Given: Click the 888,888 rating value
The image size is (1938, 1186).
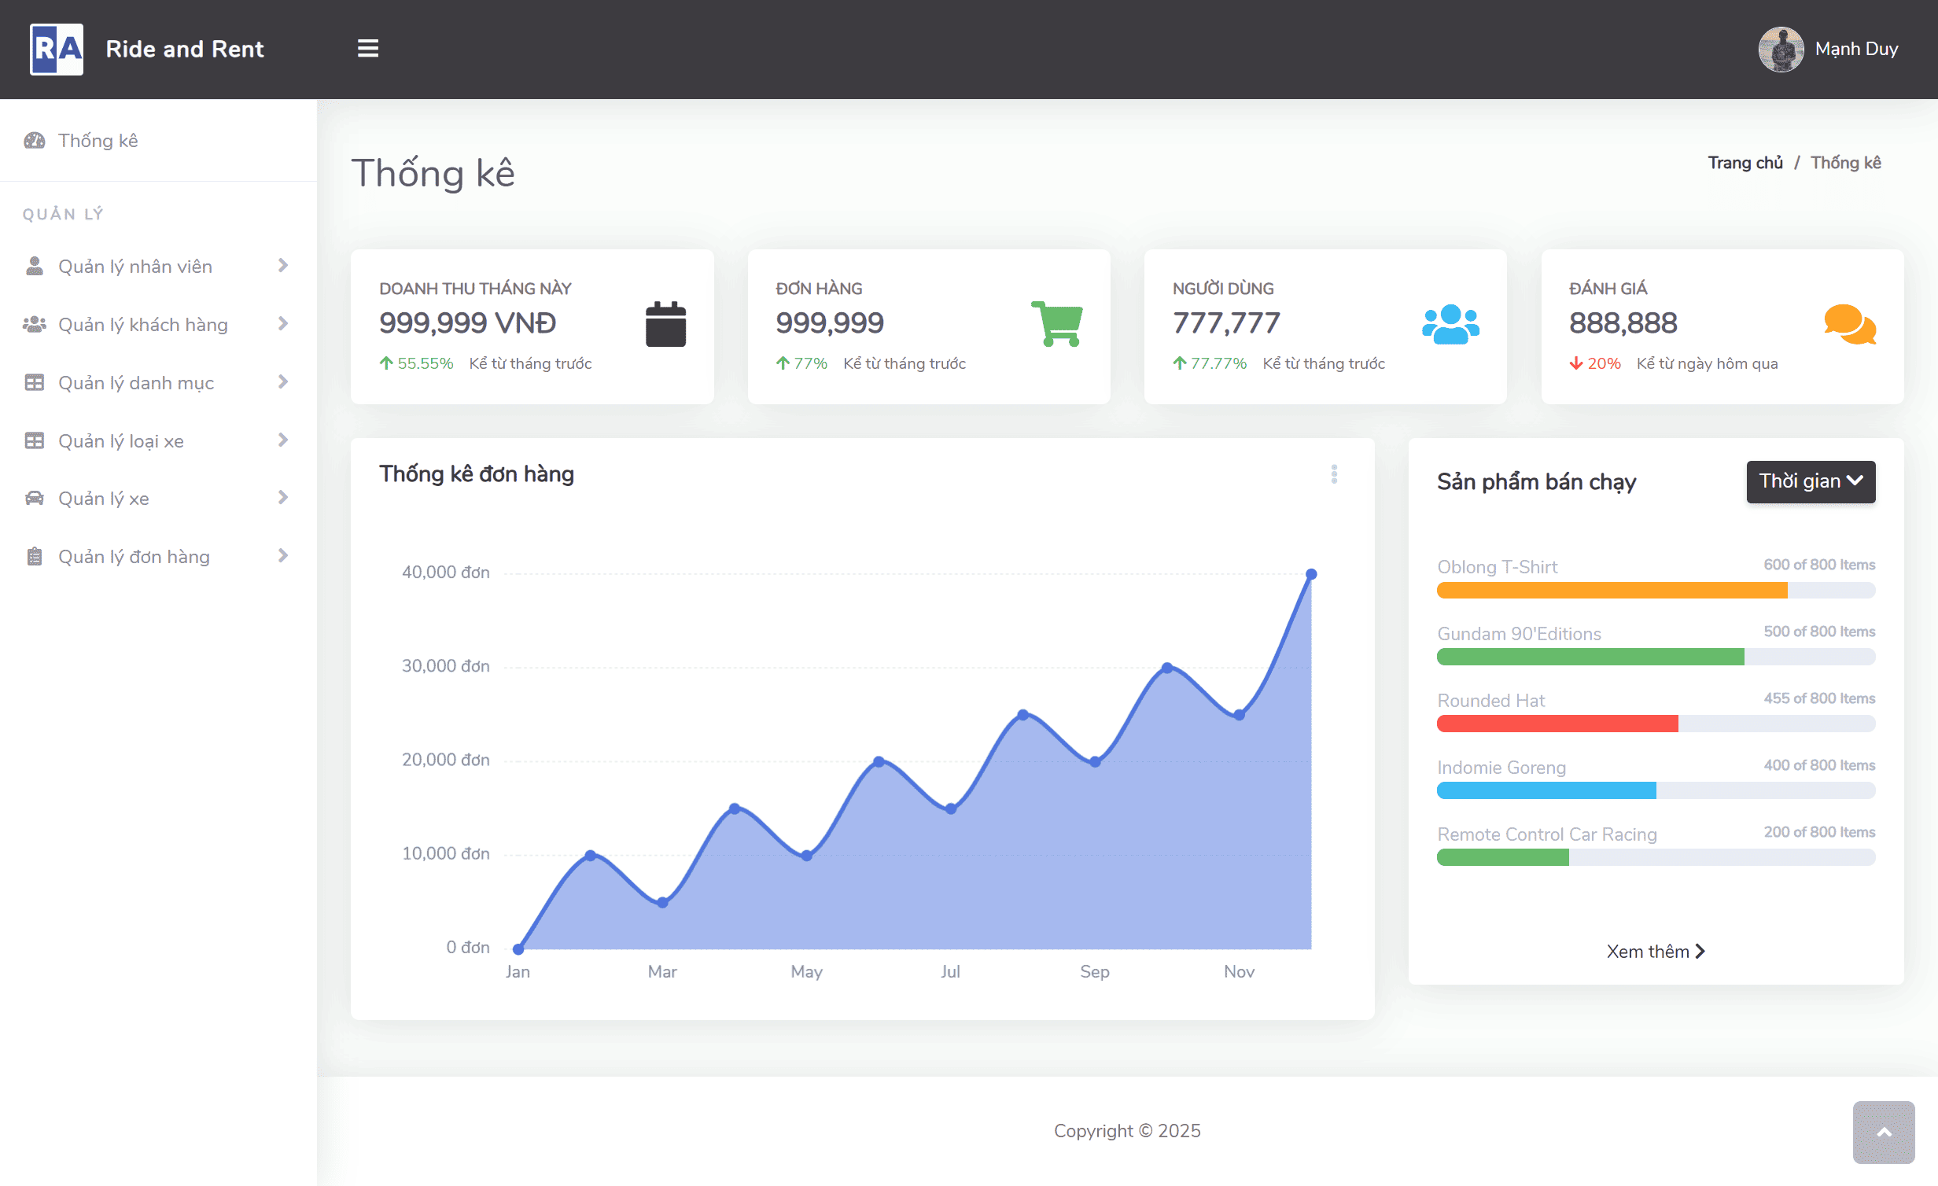Looking at the screenshot, I should pyautogui.click(x=1623, y=322).
